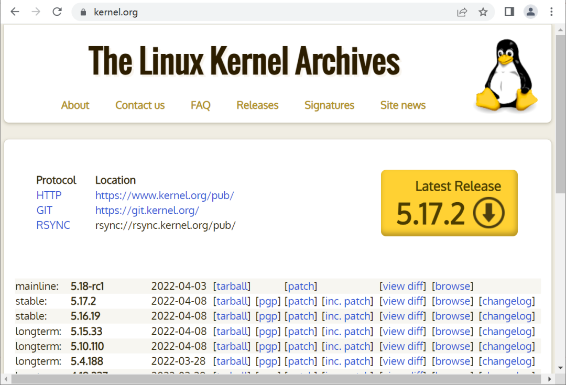Screen dimensions: 566x385
Task: Click pgp link for longterm 5.15.33
Action: tap(268, 332)
